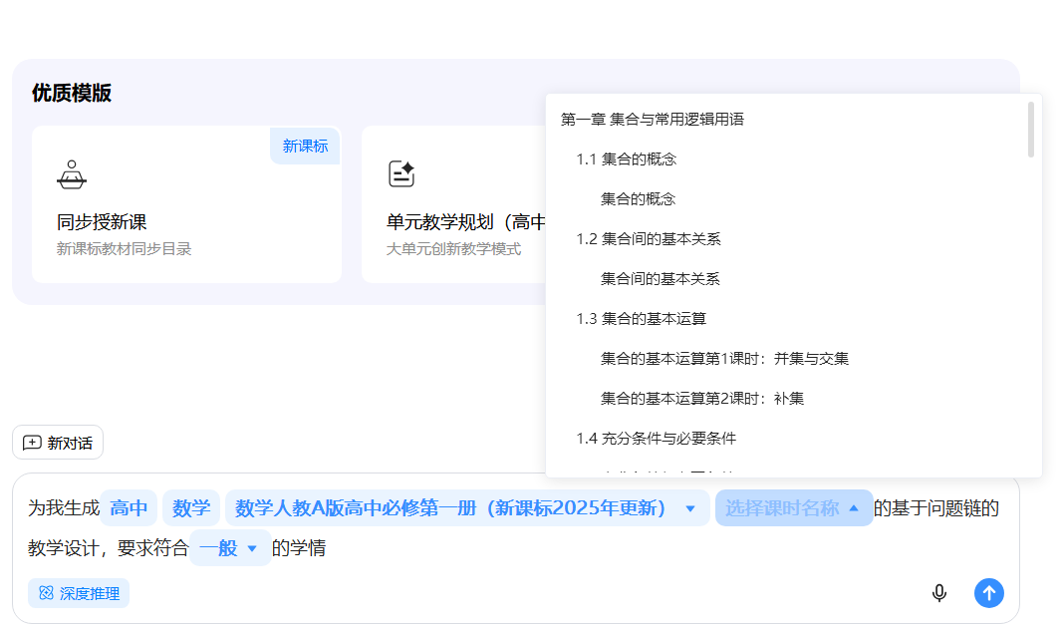Toggle the 高中 grade tag
The image size is (1063, 631).
coord(129,507)
